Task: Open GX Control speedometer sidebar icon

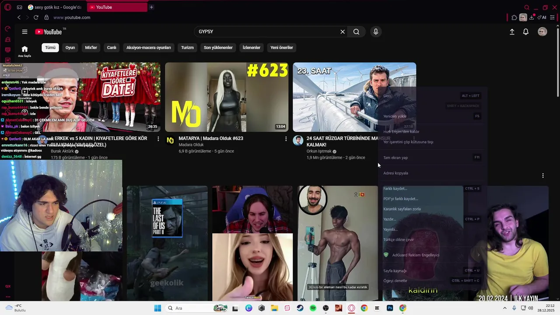Action: 7,29
